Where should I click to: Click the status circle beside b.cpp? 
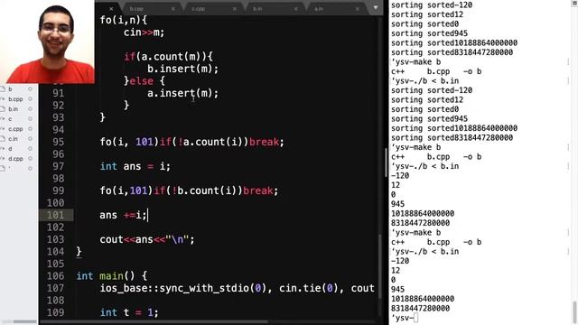click(30, 99)
